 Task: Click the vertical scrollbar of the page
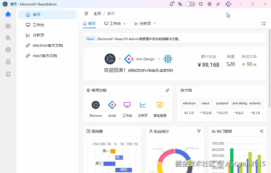[x=270, y=68]
